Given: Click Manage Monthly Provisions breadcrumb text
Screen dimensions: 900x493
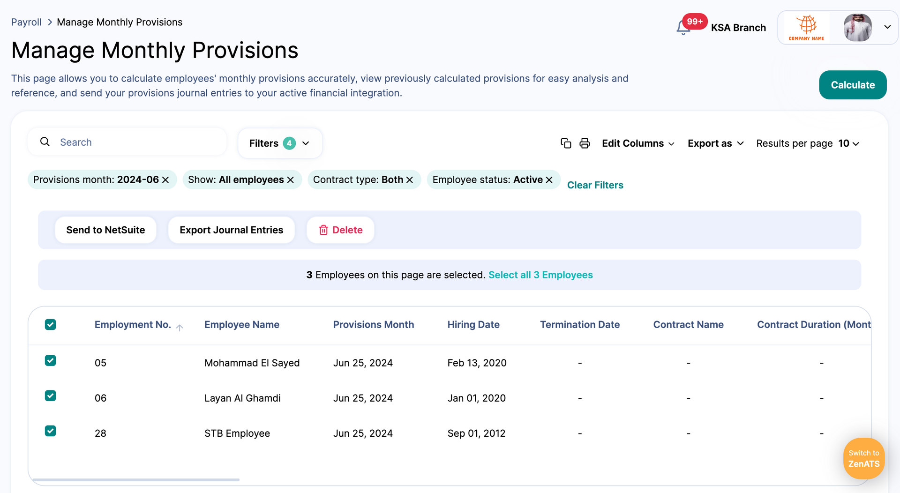Looking at the screenshot, I should [120, 22].
